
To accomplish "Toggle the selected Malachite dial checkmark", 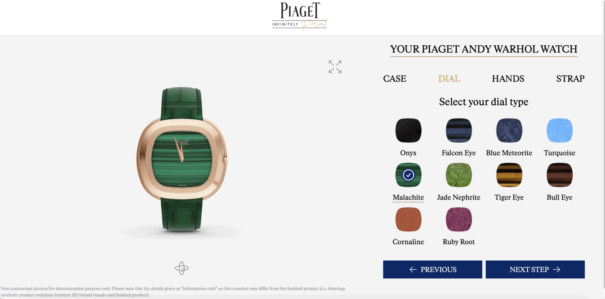I will 408,175.
